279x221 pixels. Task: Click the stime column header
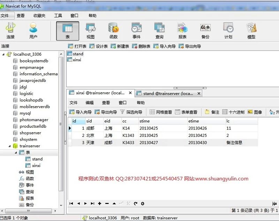coord(163,121)
